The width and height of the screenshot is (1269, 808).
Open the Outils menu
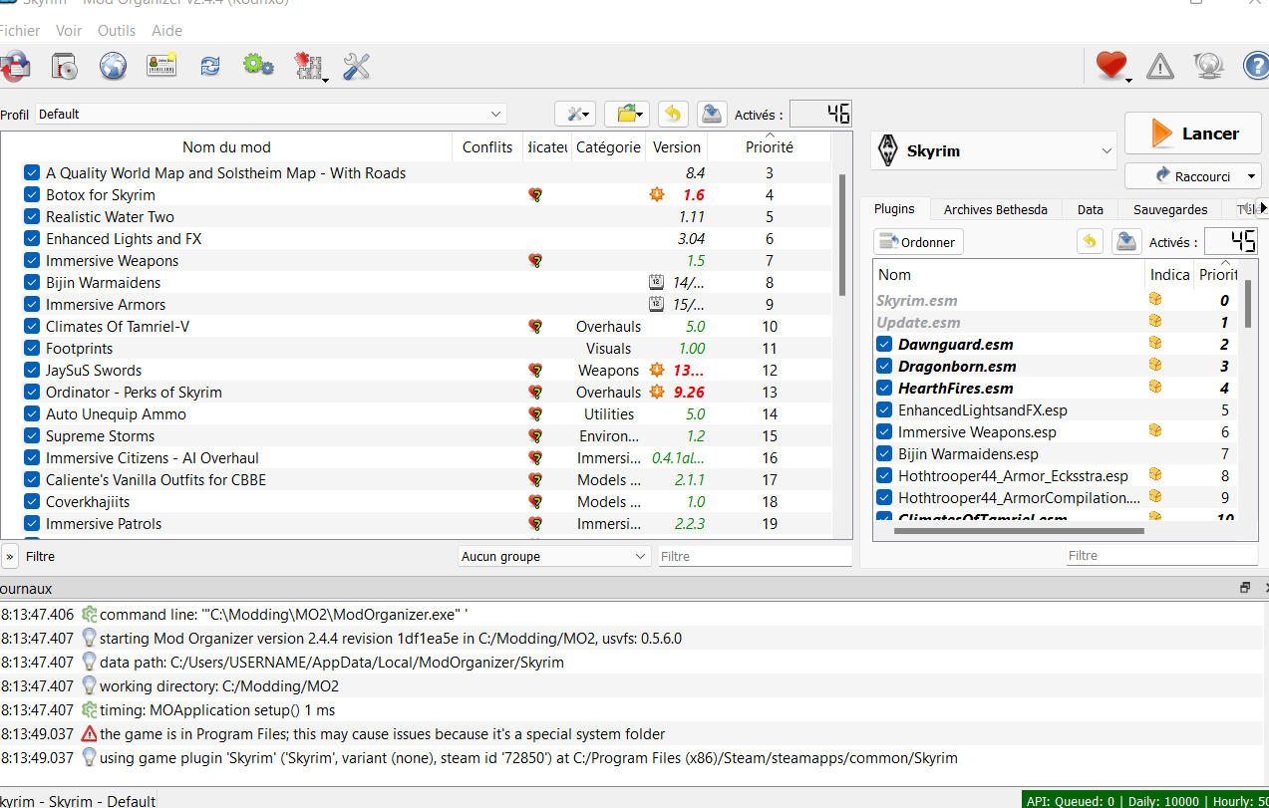[117, 31]
